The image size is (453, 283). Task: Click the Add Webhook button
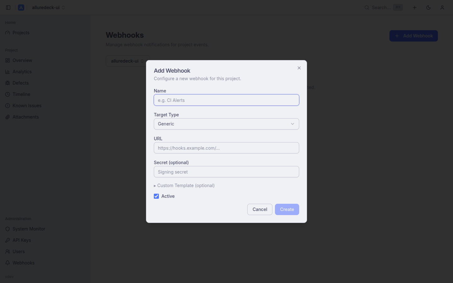click(413, 36)
